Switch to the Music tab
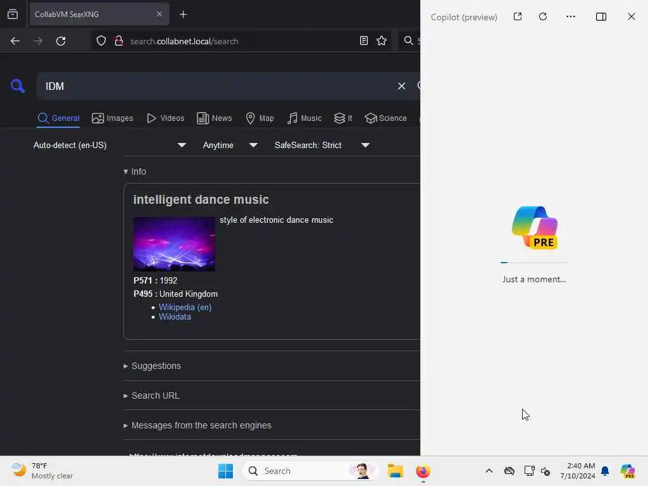 tap(304, 118)
